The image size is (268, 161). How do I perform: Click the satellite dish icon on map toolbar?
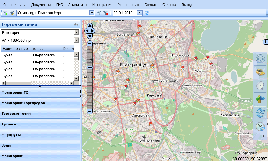click(260, 86)
